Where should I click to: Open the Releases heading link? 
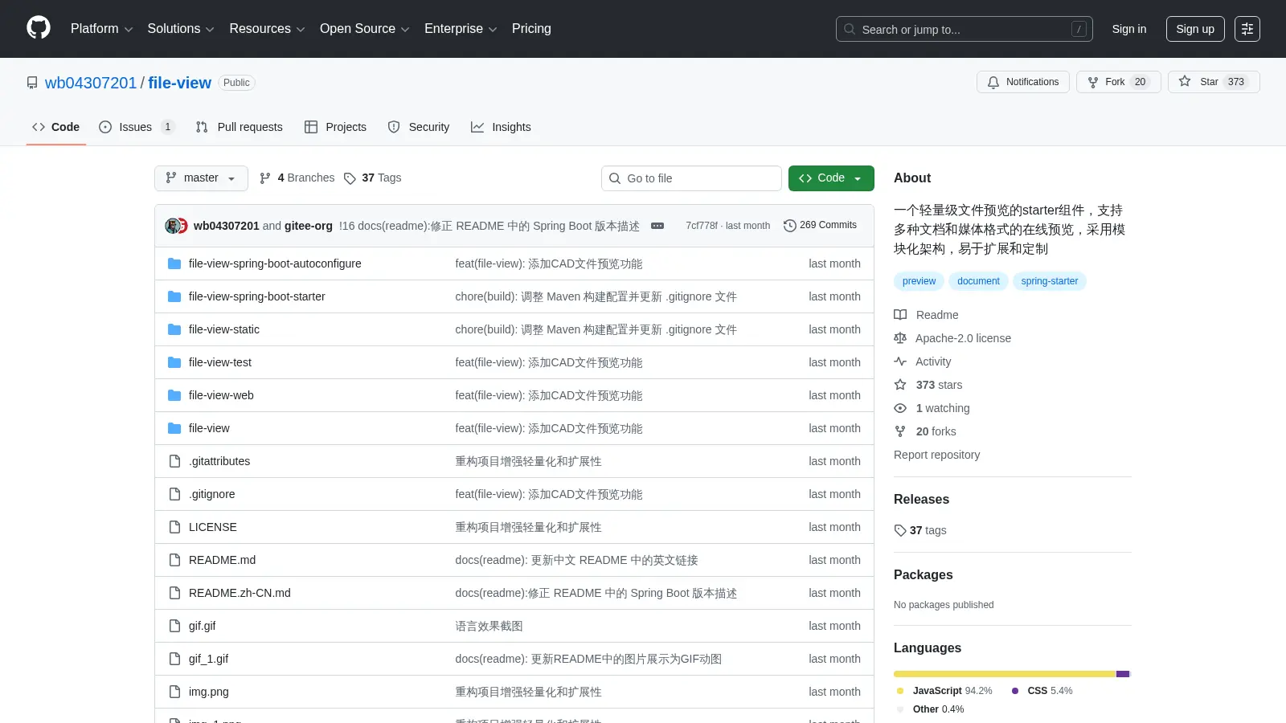[921, 499]
